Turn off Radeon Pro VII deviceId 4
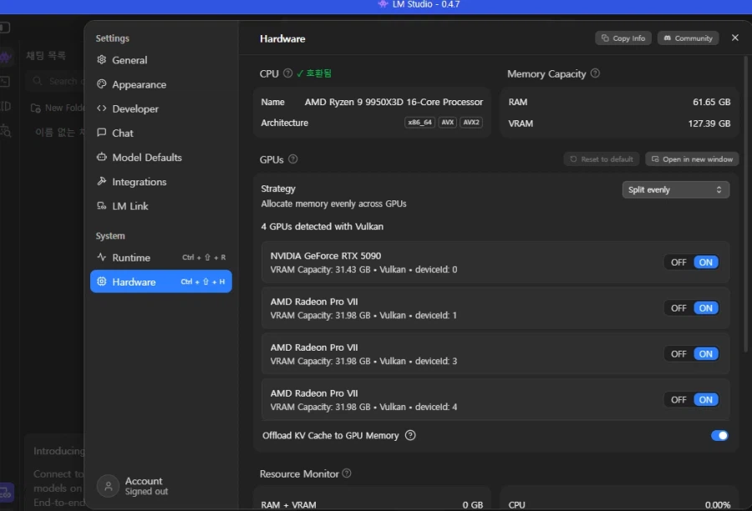 pyautogui.click(x=678, y=400)
